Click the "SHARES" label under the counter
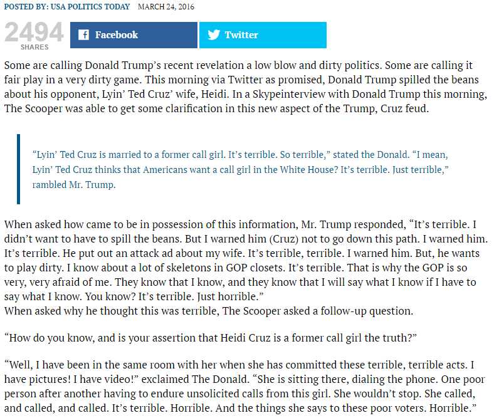 tap(34, 48)
